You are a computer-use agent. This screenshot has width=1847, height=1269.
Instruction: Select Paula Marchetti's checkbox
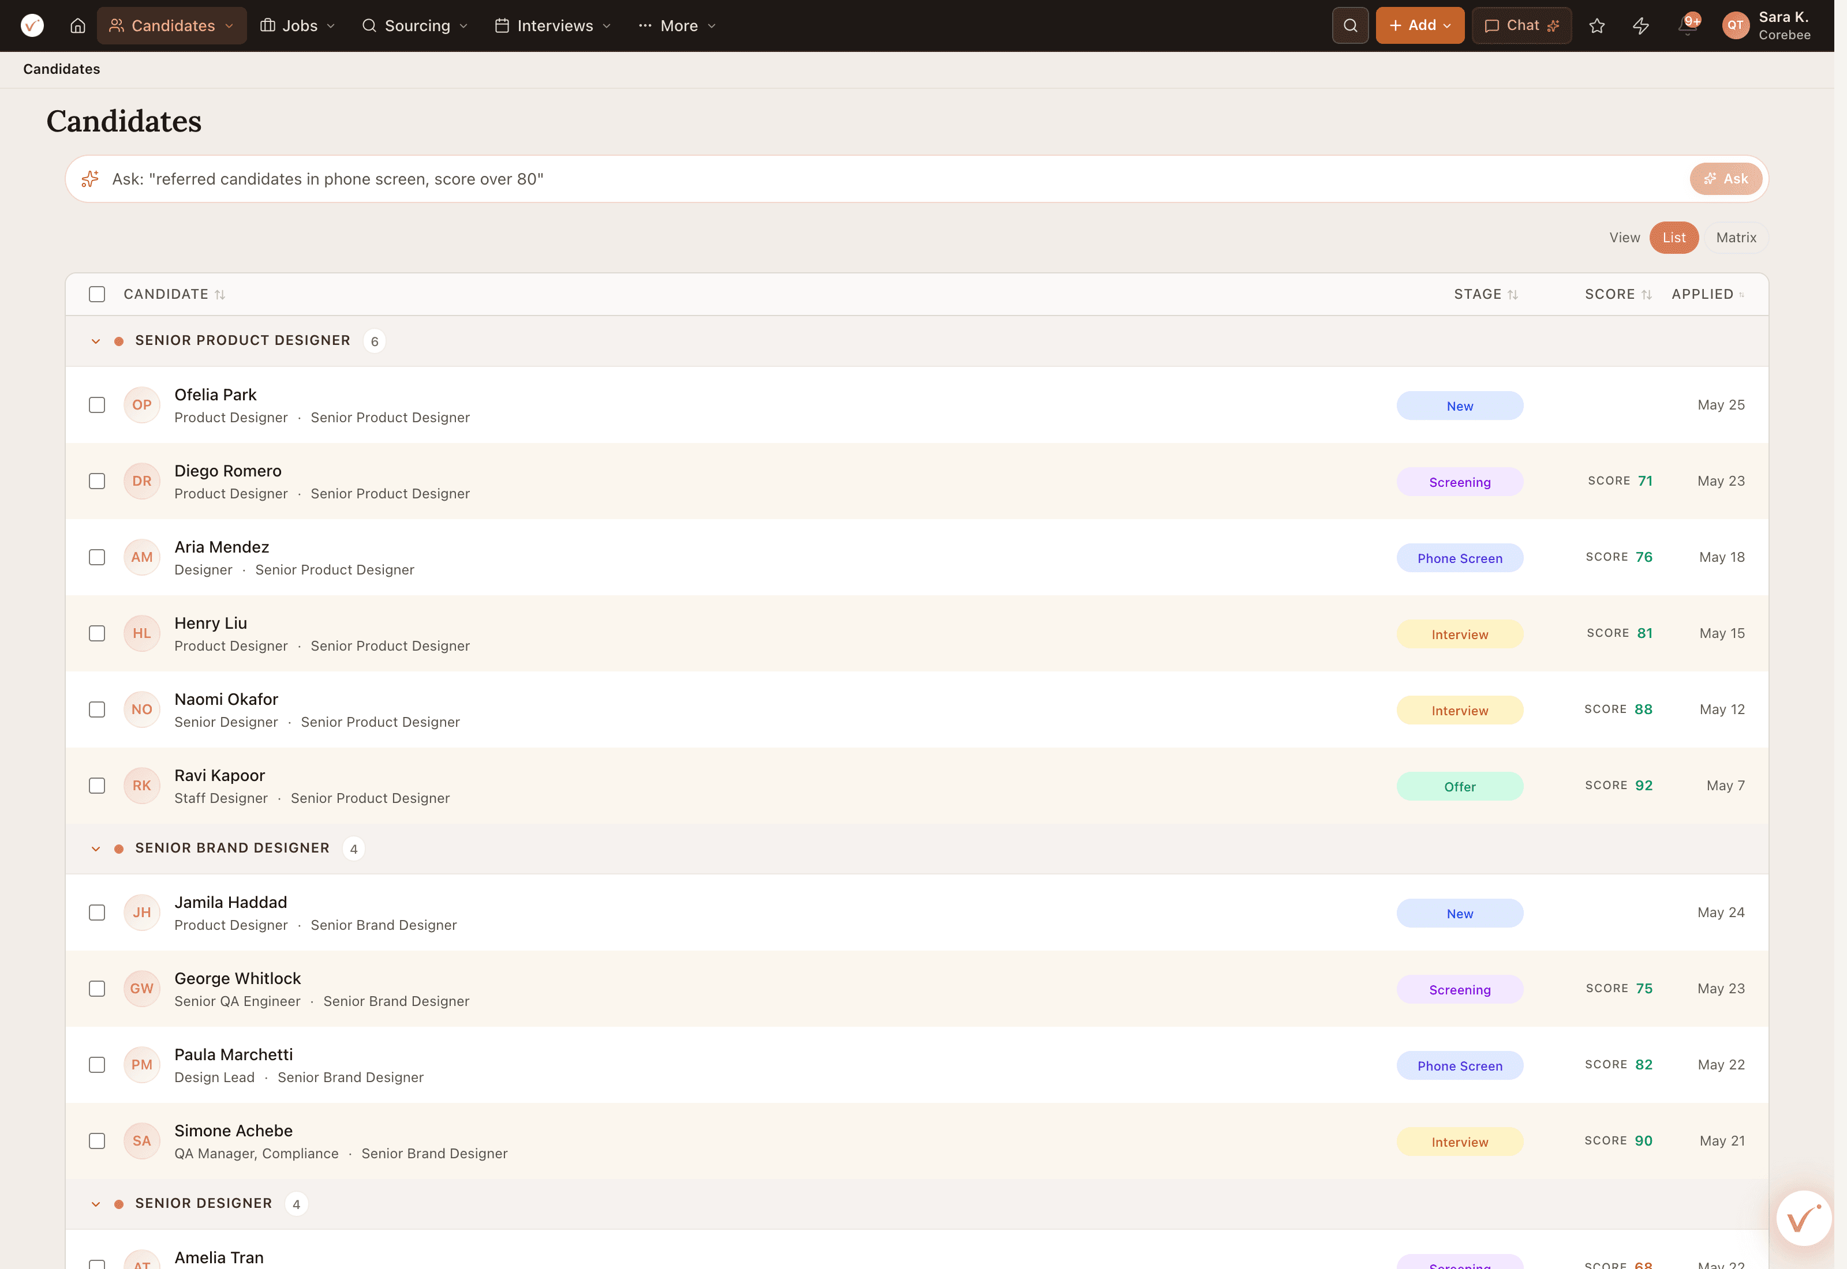coord(97,1065)
